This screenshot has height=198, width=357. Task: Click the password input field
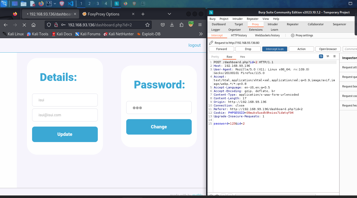click(x=159, y=108)
